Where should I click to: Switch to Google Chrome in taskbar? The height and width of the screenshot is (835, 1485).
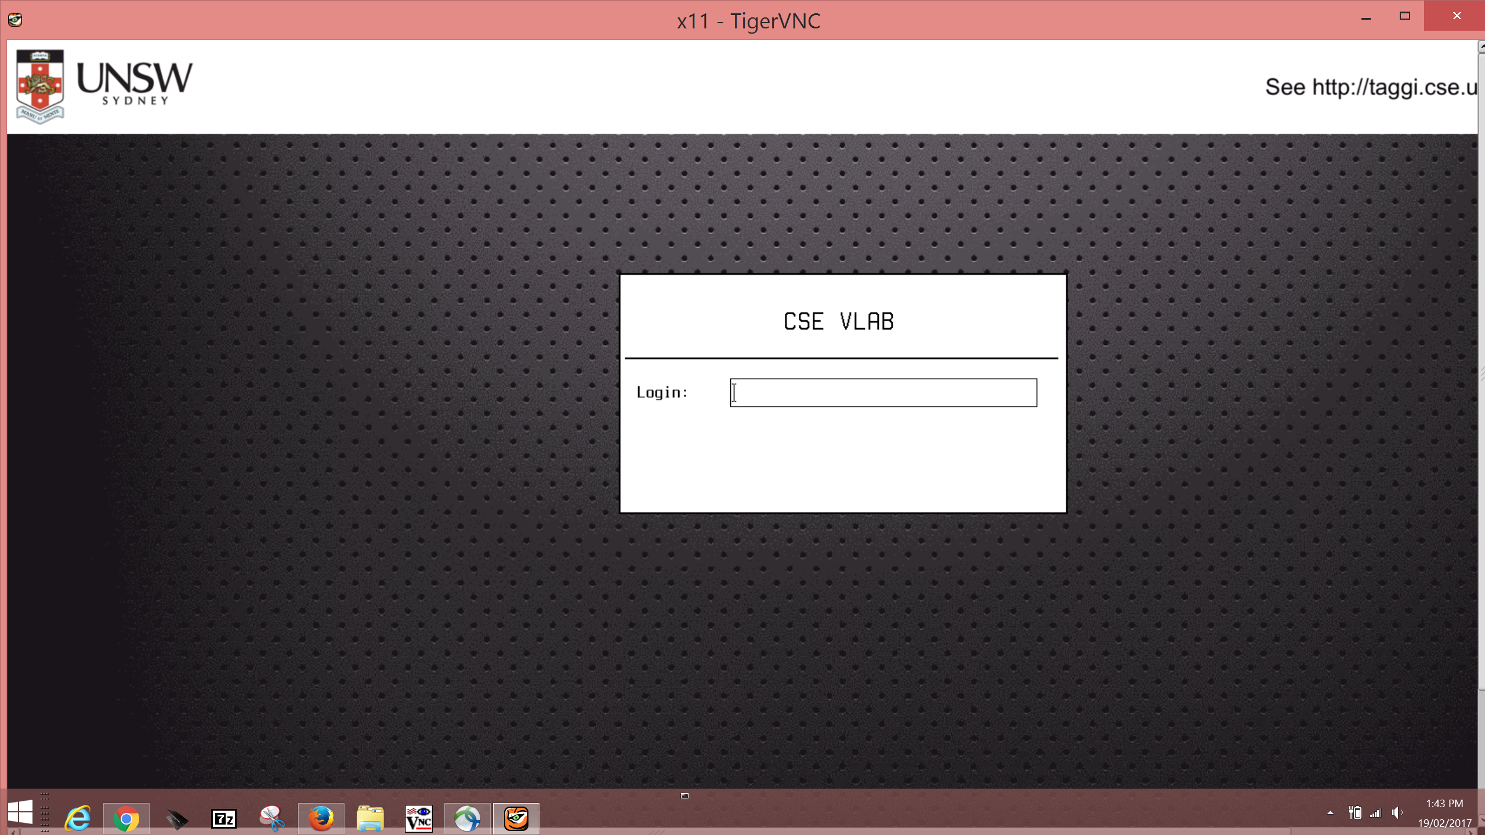coord(126,819)
